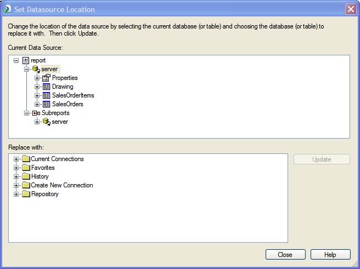Collapse the report root node
The width and height of the screenshot is (360, 269).
pyautogui.click(x=16, y=60)
